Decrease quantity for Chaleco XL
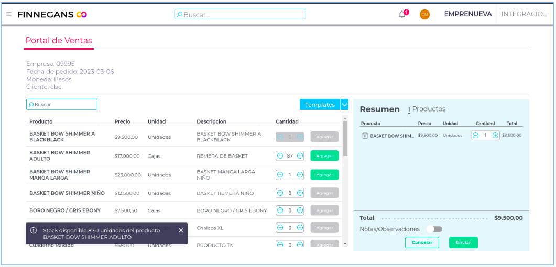This screenshot has width=556, height=267. point(280,228)
